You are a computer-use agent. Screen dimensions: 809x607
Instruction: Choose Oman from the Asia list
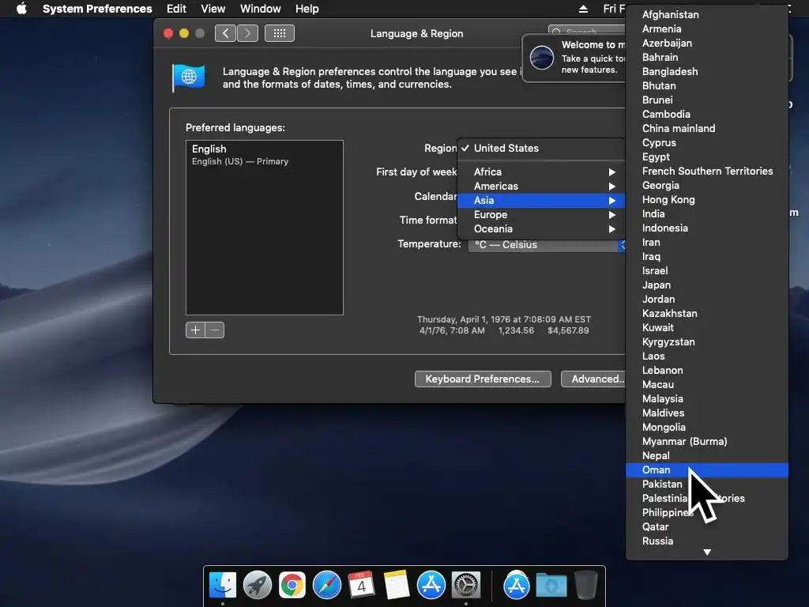pyautogui.click(x=707, y=470)
